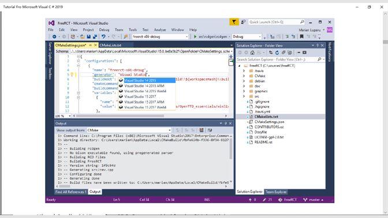
Task: Click the user account badge icon
Action: point(329,30)
